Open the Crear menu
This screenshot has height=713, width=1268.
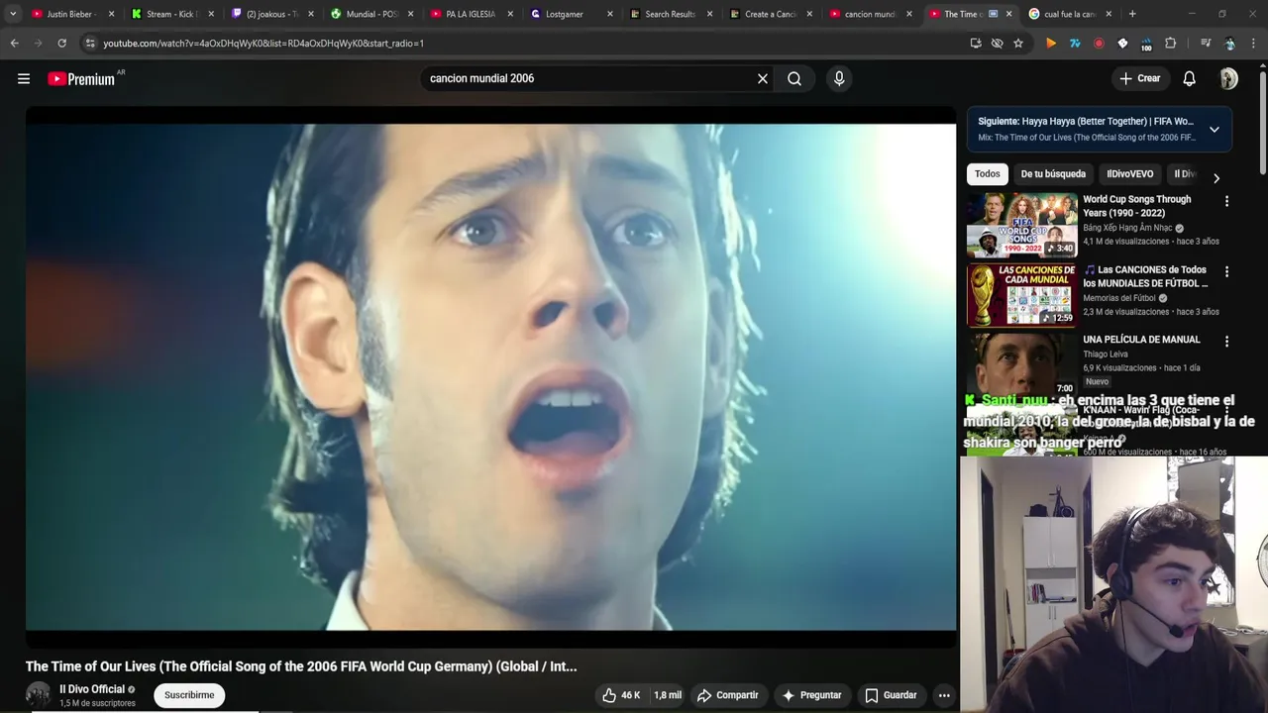1140,78
